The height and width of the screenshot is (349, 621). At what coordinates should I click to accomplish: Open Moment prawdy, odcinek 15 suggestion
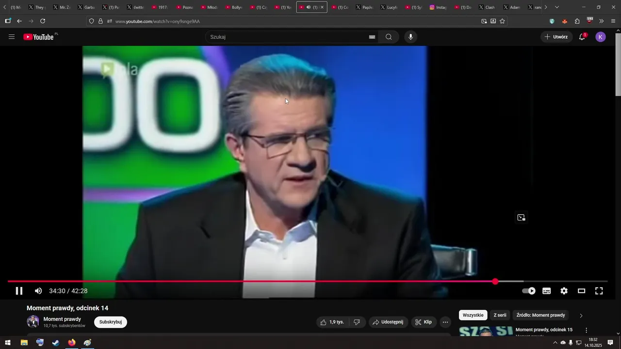click(544, 330)
